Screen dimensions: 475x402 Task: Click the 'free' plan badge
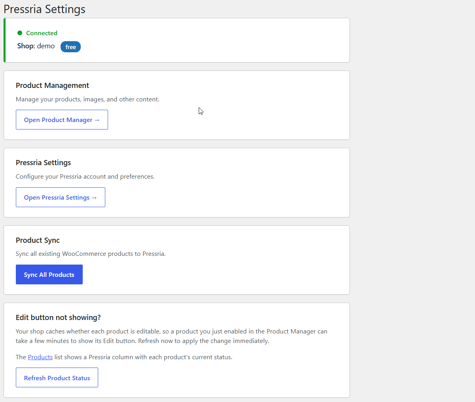click(x=70, y=47)
